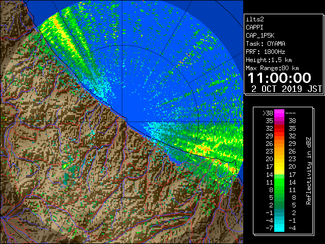Click the 'CAPPI' product label

[x=254, y=27]
